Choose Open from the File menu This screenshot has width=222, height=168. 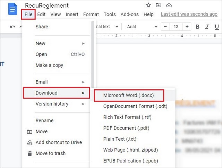click(x=57, y=54)
